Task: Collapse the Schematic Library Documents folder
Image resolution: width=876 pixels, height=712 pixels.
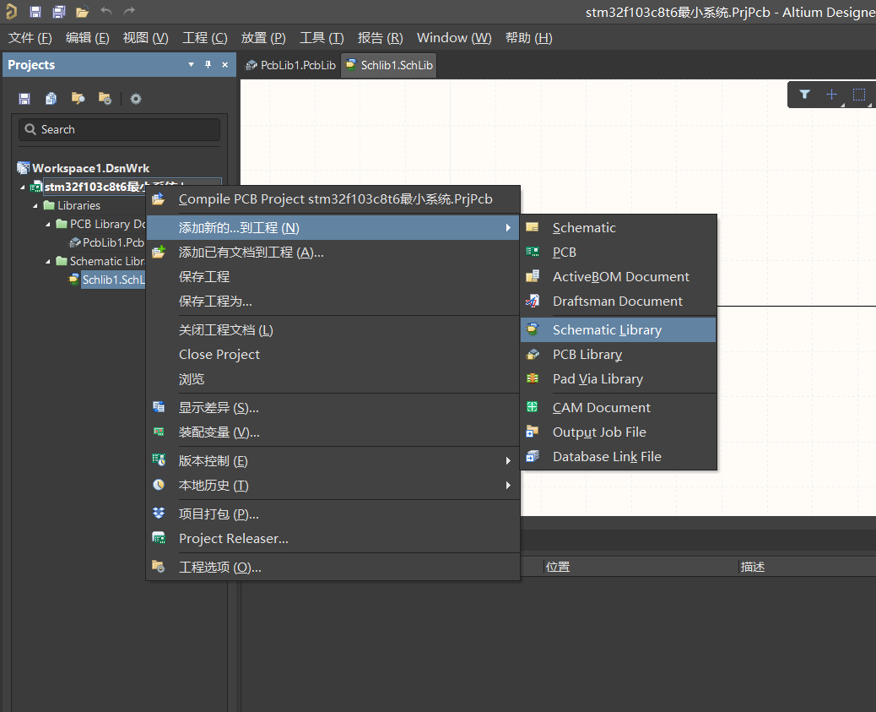Action: click(48, 262)
